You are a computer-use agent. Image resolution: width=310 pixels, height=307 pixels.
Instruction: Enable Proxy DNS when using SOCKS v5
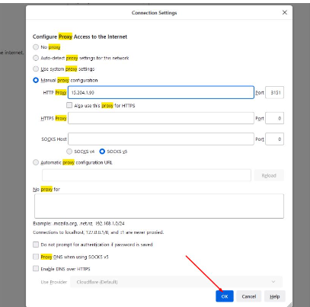[x=36, y=257]
